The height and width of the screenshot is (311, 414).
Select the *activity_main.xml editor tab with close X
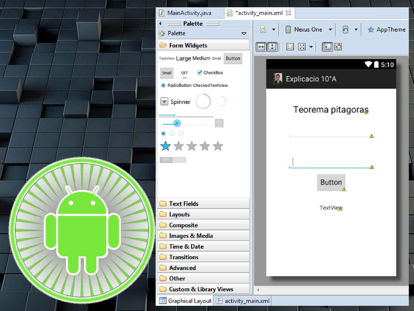[x=260, y=13]
